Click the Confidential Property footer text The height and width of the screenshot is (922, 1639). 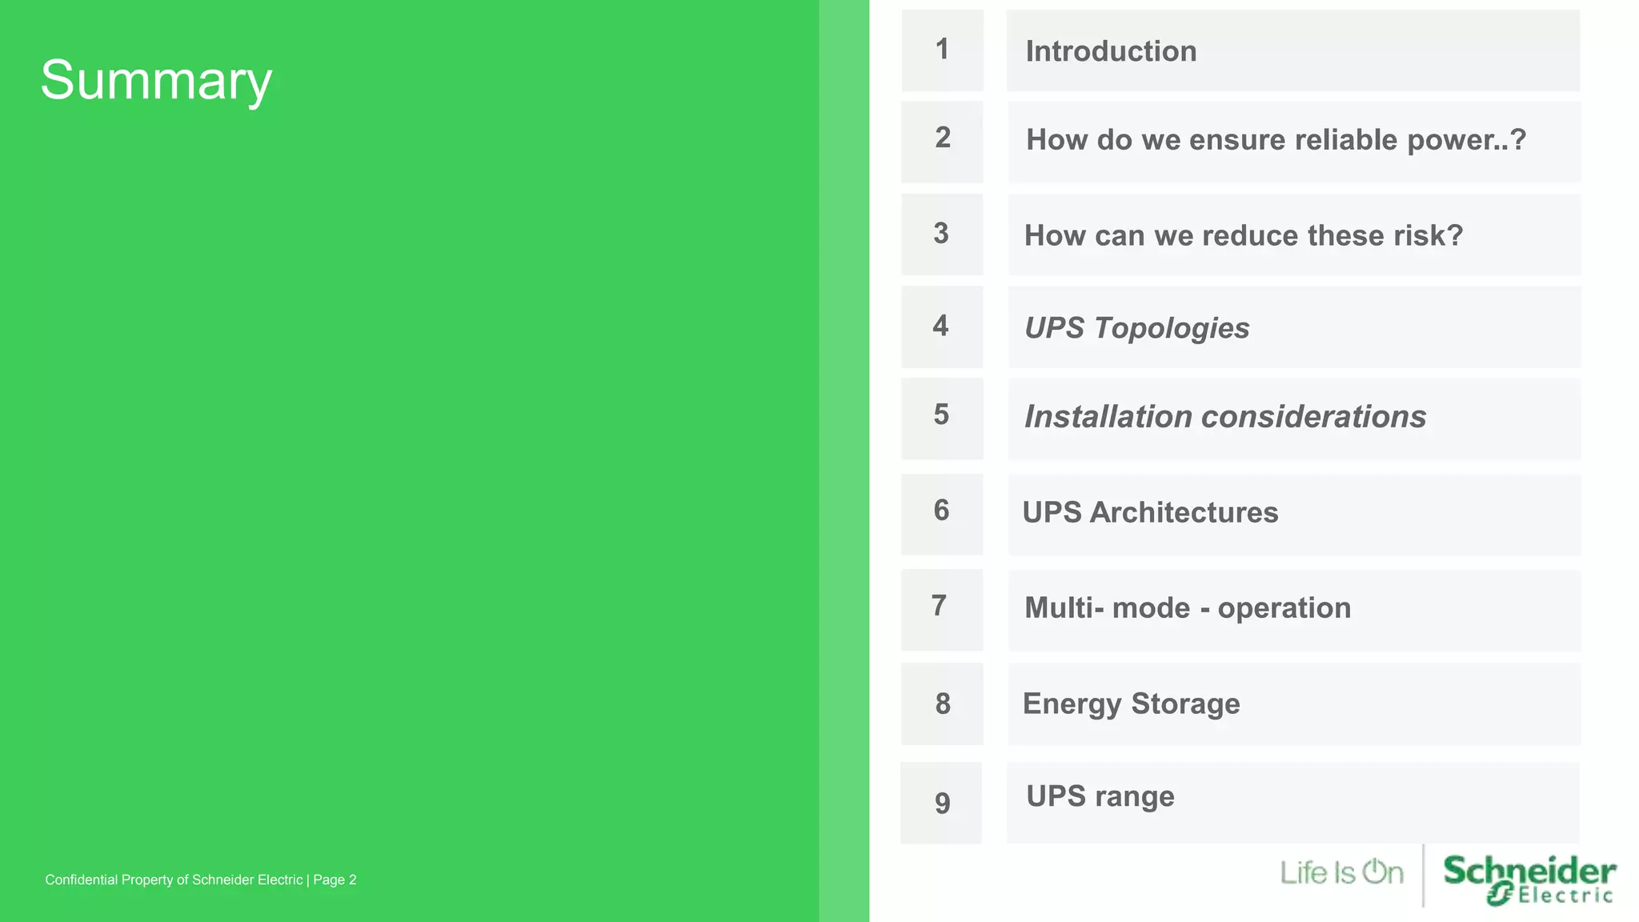[201, 880]
